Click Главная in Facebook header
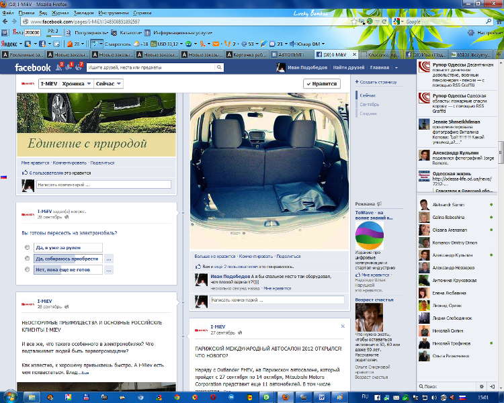This screenshot has width=504, height=403. point(379,67)
